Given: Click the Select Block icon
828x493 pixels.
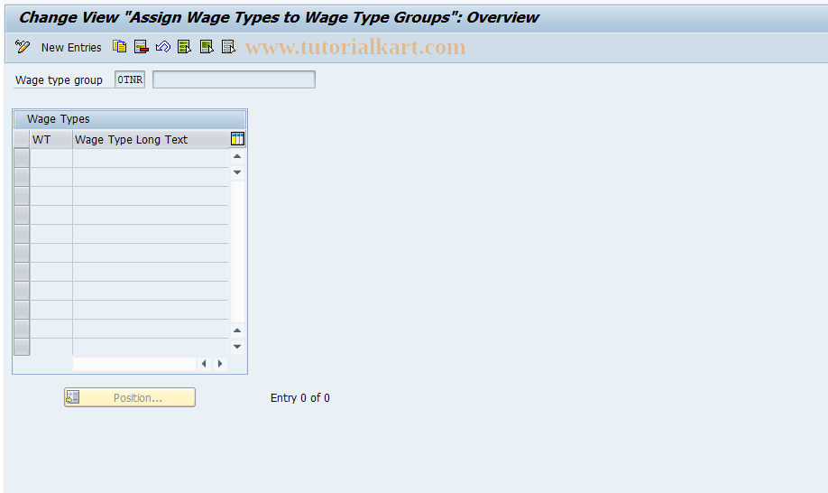Looking at the screenshot, I should pos(207,47).
